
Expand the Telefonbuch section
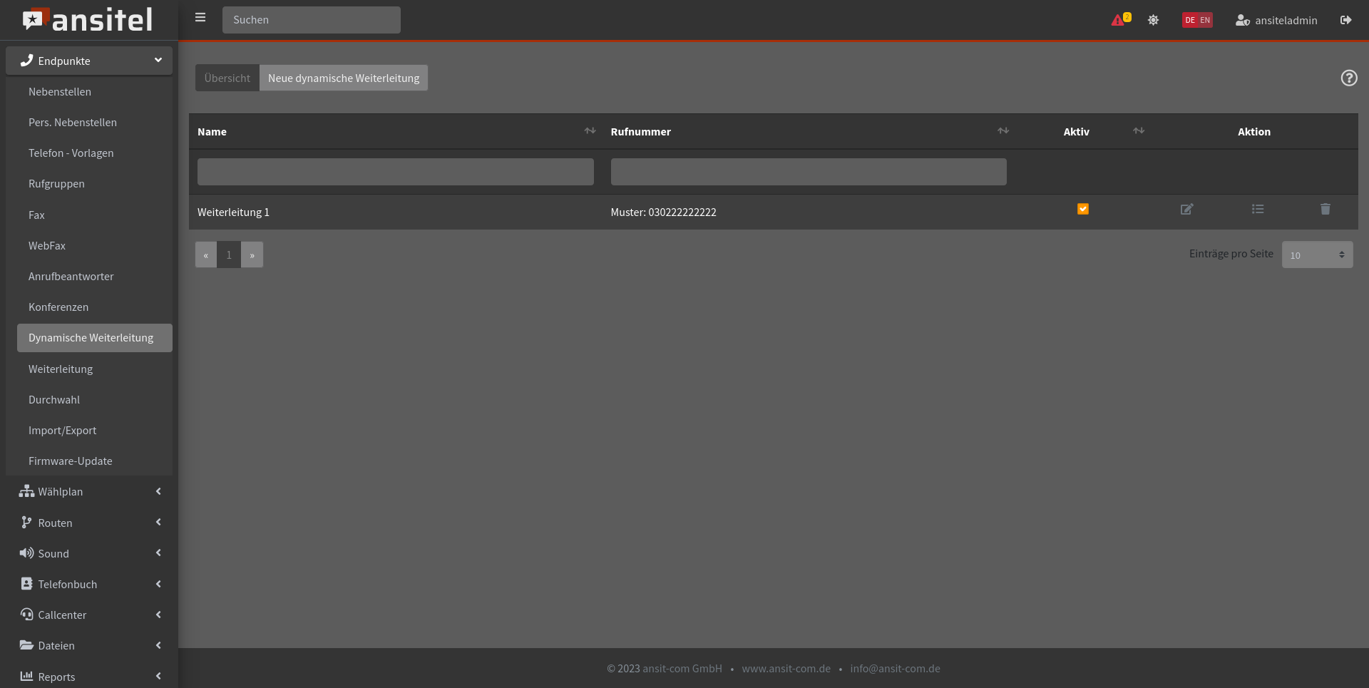[x=88, y=584]
